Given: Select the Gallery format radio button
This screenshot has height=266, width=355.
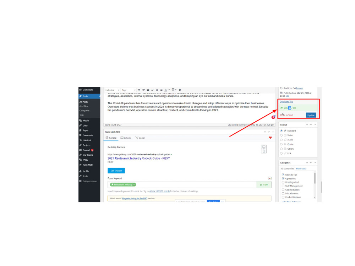Looking at the screenshot, I should (282, 149).
